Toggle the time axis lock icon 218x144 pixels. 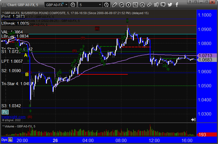tap(10, 140)
